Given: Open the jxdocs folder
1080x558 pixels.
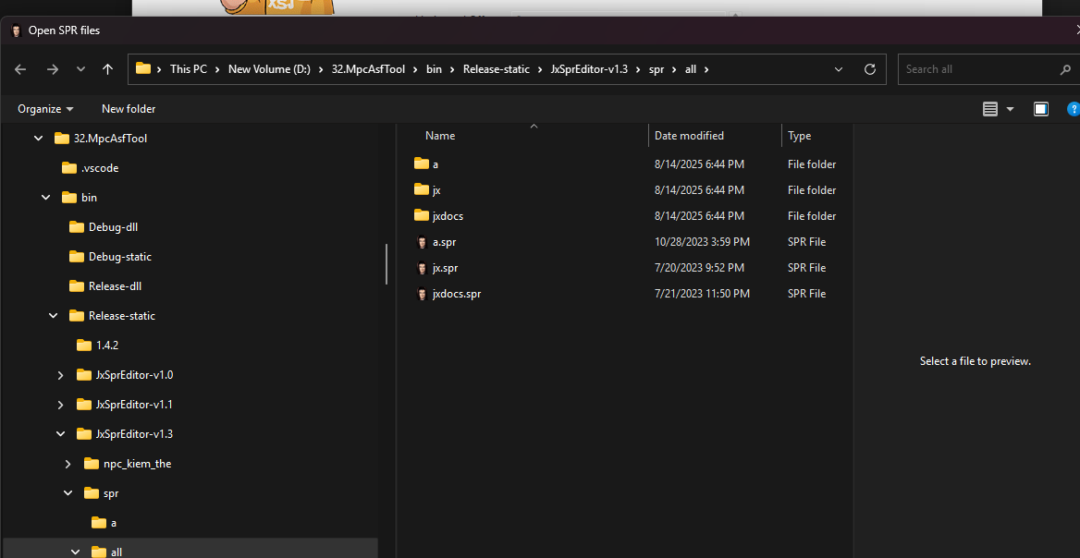Looking at the screenshot, I should pyautogui.click(x=448, y=216).
